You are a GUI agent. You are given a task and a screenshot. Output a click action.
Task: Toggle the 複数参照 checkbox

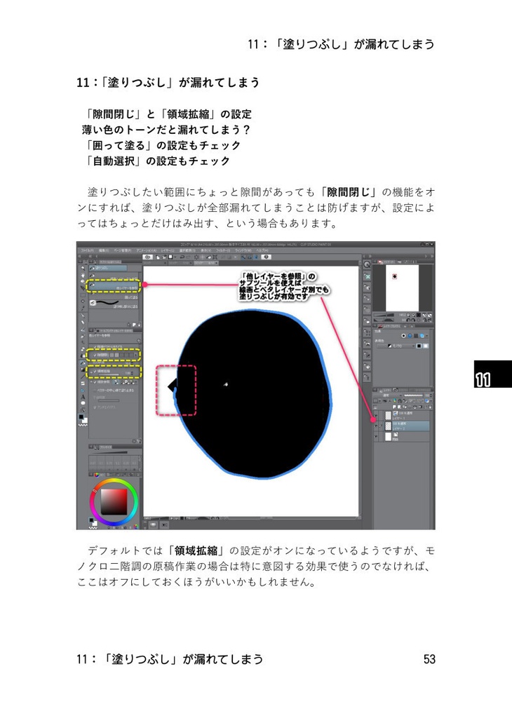pyautogui.click(x=95, y=382)
